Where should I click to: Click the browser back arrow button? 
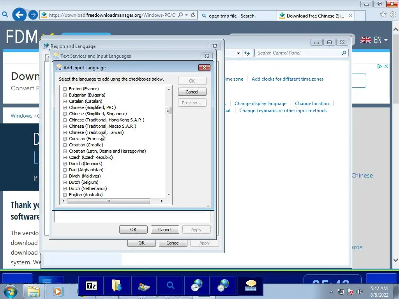pyautogui.click(x=19, y=15)
